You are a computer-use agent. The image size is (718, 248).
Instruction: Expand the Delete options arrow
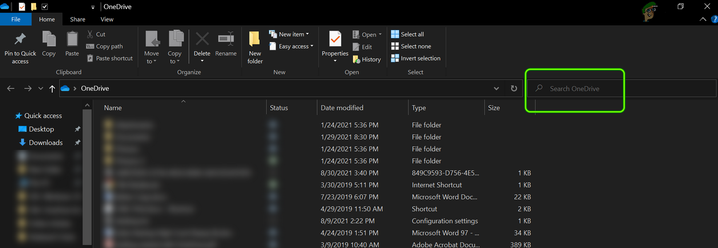202,61
